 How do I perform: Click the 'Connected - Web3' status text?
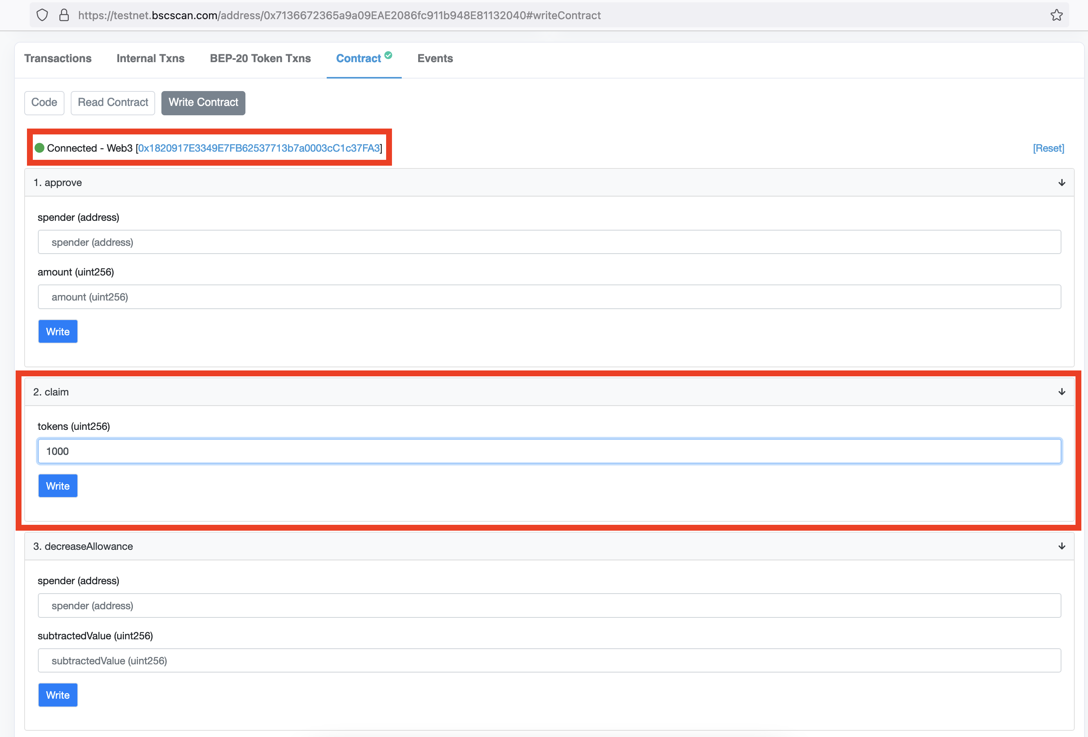(90, 148)
